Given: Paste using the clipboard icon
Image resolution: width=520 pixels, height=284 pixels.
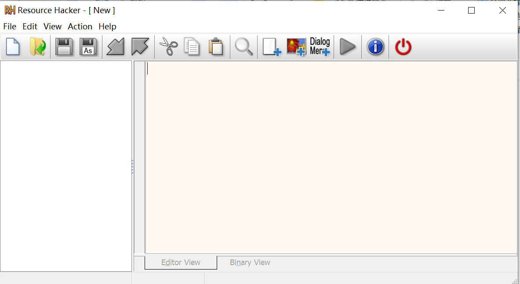Looking at the screenshot, I should (x=216, y=46).
